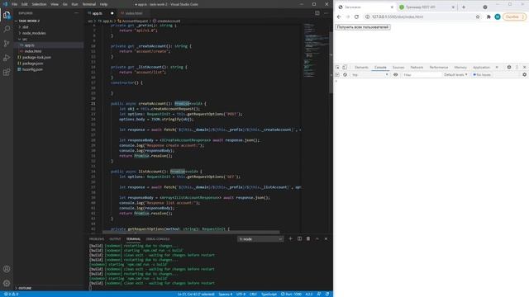The width and height of the screenshot is (529, 297).
Task: Open Explorer panel more actions
Action: pos(77,13)
